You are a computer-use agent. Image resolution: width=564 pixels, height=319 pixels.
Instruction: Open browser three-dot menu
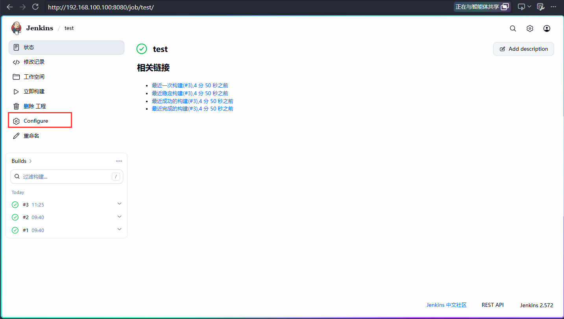[x=554, y=7]
